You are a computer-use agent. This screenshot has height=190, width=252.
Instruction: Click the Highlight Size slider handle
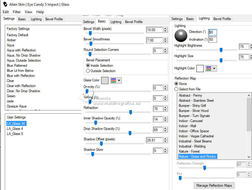(x=221, y=60)
